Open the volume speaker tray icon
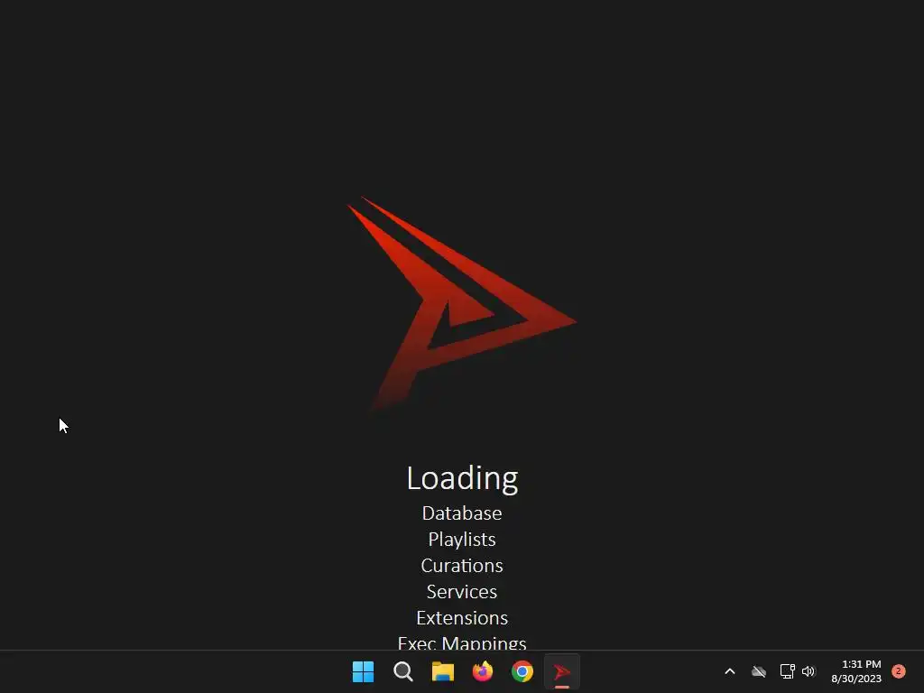The height and width of the screenshot is (693, 924). [x=808, y=671]
